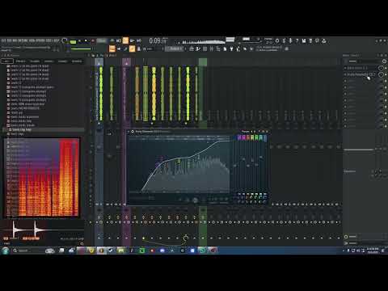Viewport: 388px width, 291px height.
Task: Click the transport Stop button
Action: (x=86, y=40)
